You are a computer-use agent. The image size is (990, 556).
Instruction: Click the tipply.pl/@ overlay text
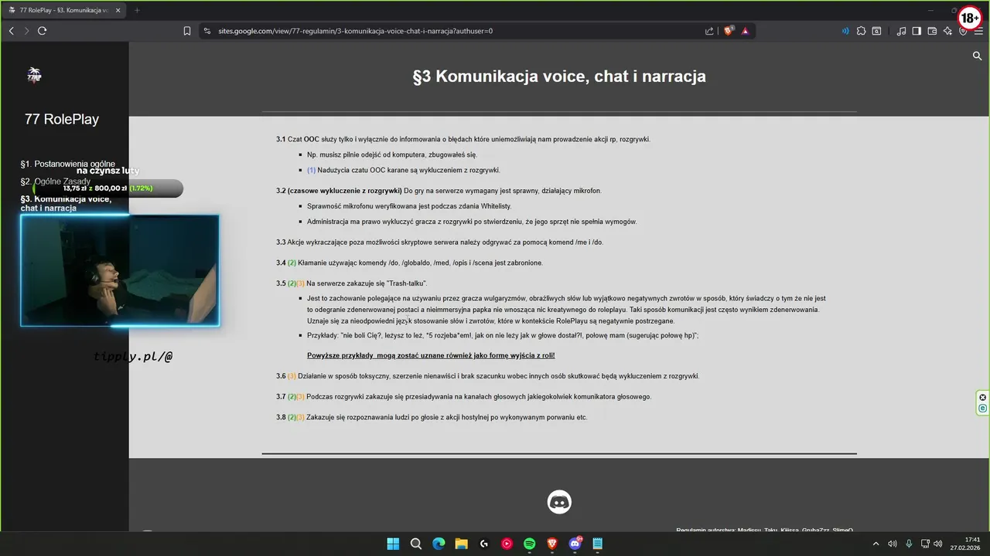pos(132,357)
